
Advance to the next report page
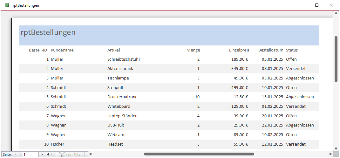coord(43,154)
